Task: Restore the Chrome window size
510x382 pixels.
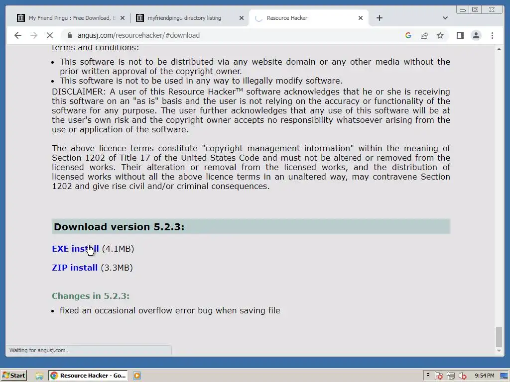Action: (475, 10)
